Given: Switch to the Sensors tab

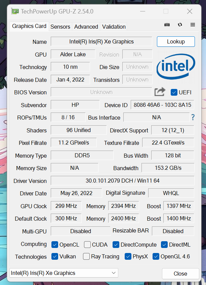Looking at the screenshot, I should point(60,27).
